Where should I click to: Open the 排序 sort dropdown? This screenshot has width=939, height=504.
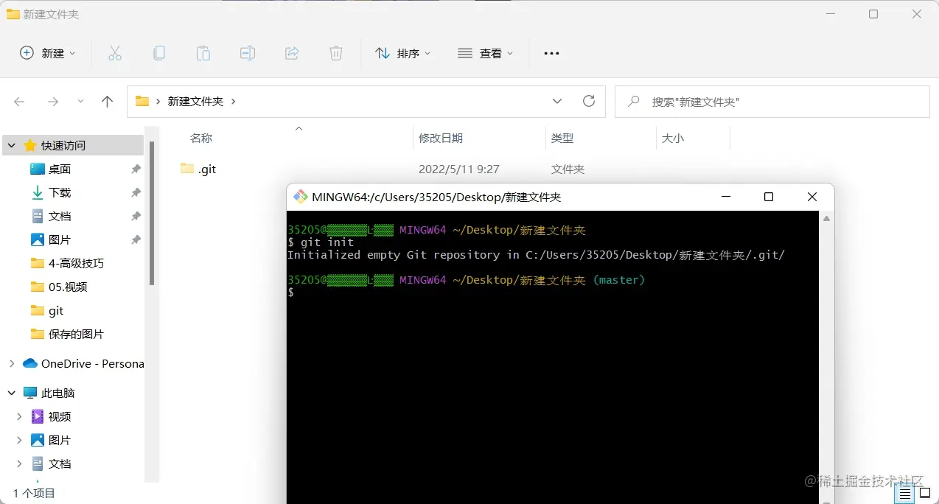pyautogui.click(x=402, y=53)
